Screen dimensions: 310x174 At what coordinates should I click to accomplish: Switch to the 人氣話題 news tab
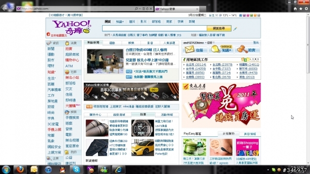169,43
